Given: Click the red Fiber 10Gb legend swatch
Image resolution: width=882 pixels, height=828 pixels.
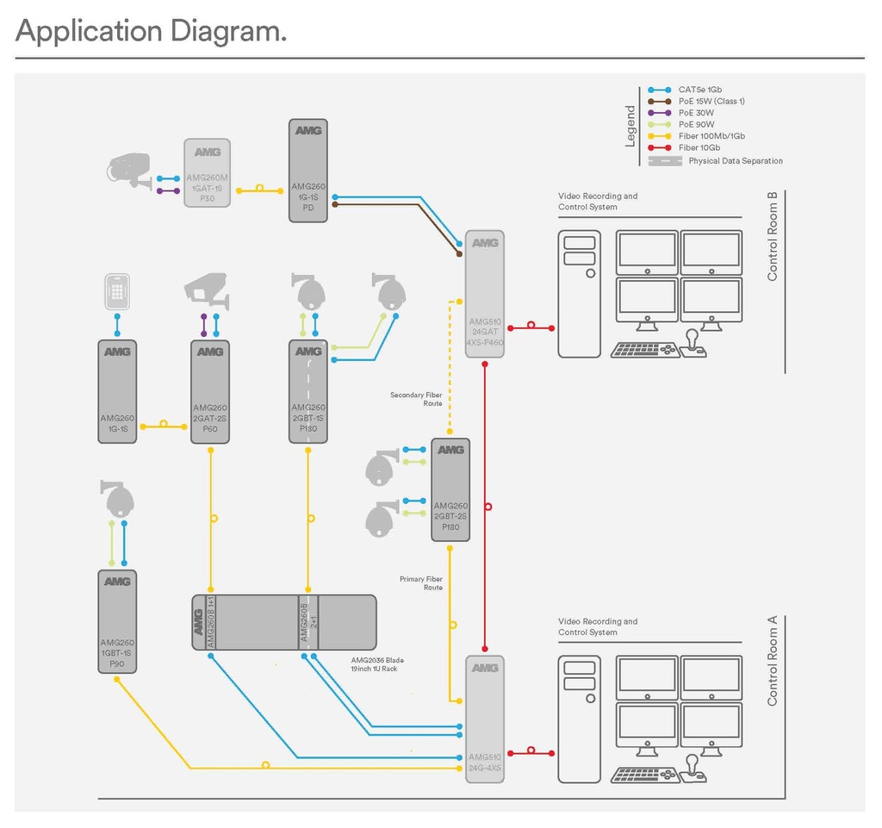Looking at the screenshot, I should (659, 148).
